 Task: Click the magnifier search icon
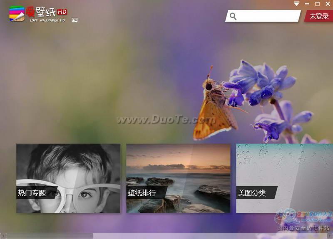tap(233, 16)
